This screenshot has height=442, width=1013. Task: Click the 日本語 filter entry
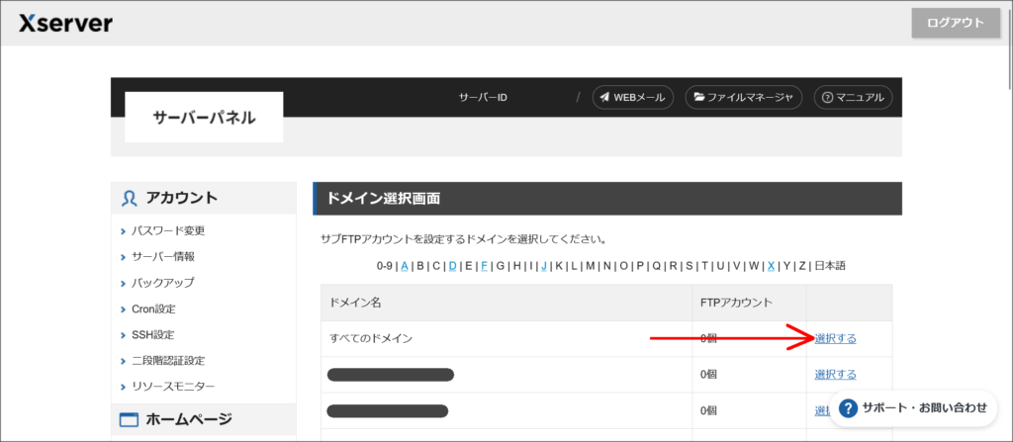[830, 266]
